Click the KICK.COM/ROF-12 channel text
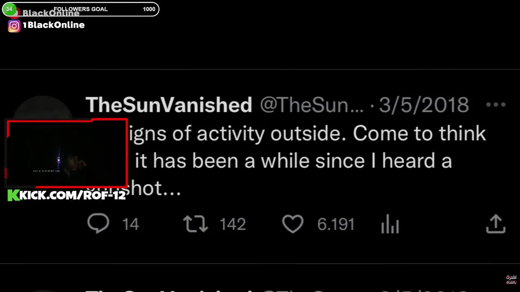This screenshot has height=292, width=520. (x=72, y=195)
